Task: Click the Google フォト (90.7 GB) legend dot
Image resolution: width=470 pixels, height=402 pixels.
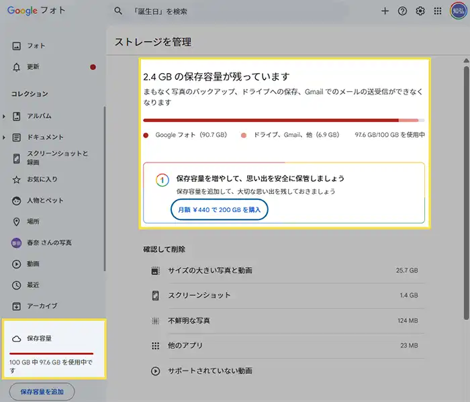Action: (x=146, y=136)
